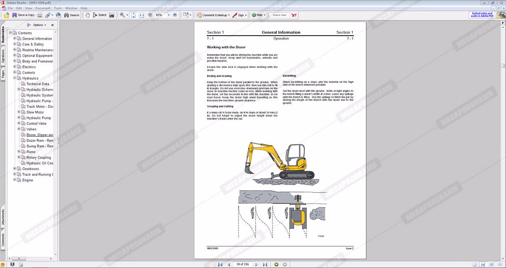This screenshot has height=268, width=506.
Task: Select single page layout icon
Action: 475,264
